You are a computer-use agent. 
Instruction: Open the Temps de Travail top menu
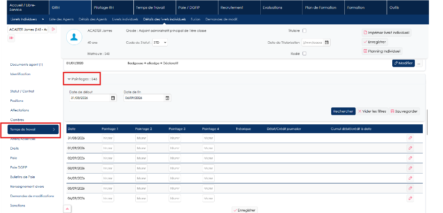click(x=154, y=8)
